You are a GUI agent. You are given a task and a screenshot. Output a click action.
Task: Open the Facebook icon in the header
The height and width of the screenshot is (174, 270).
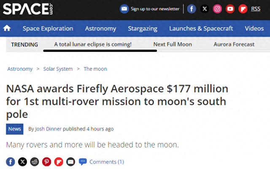tap(192, 9)
